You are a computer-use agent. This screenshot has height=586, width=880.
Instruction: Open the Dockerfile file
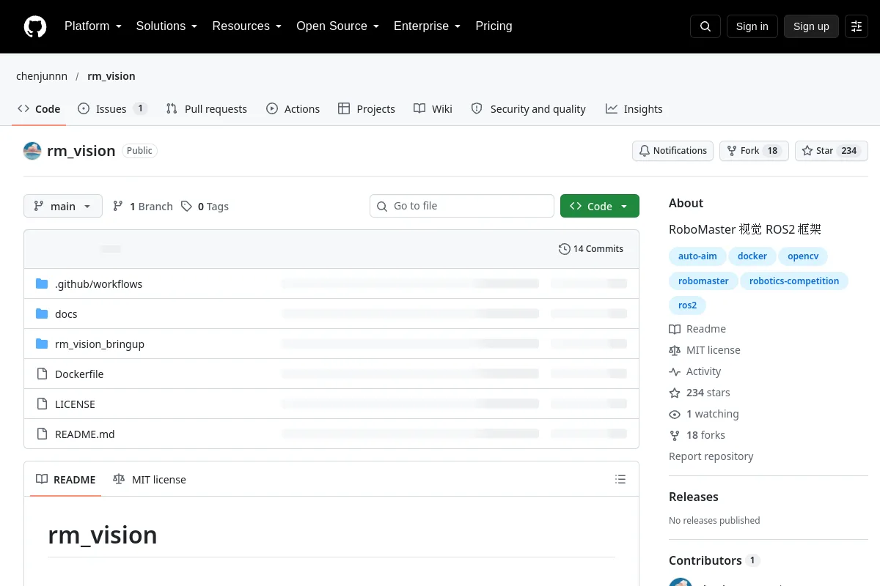[x=79, y=374]
